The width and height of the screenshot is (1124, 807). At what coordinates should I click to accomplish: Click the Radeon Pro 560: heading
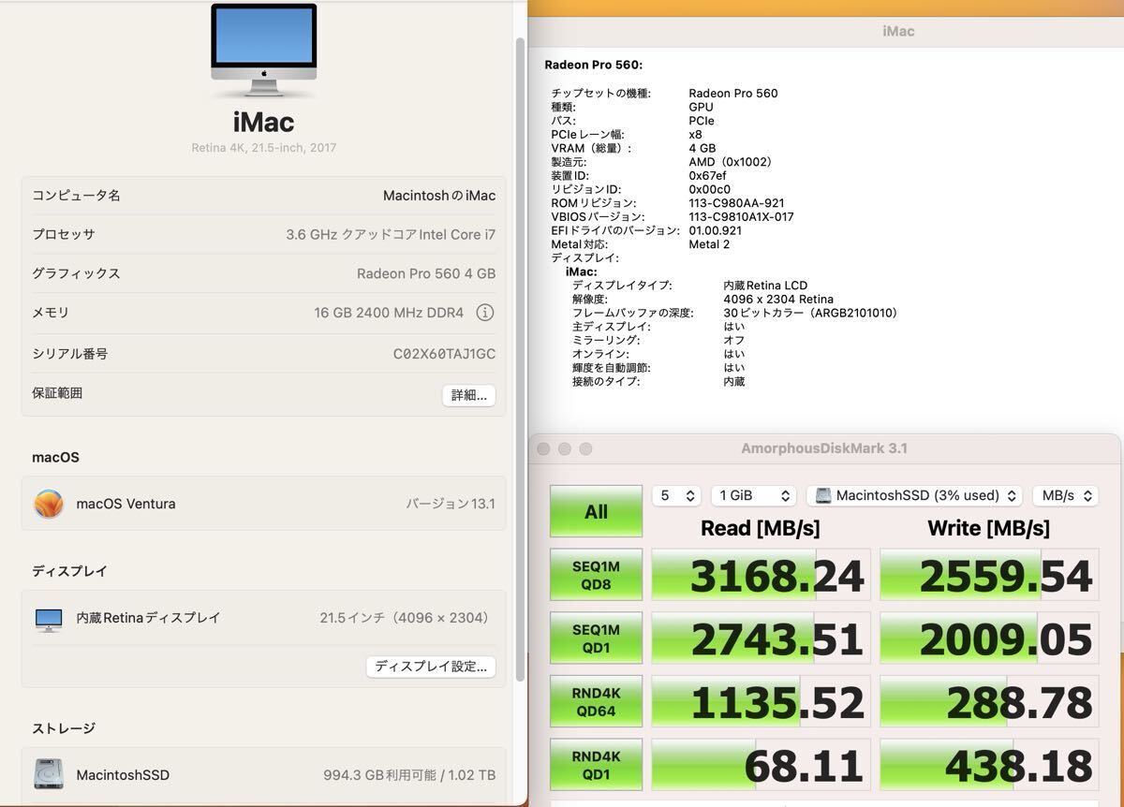click(x=594, y=65)
